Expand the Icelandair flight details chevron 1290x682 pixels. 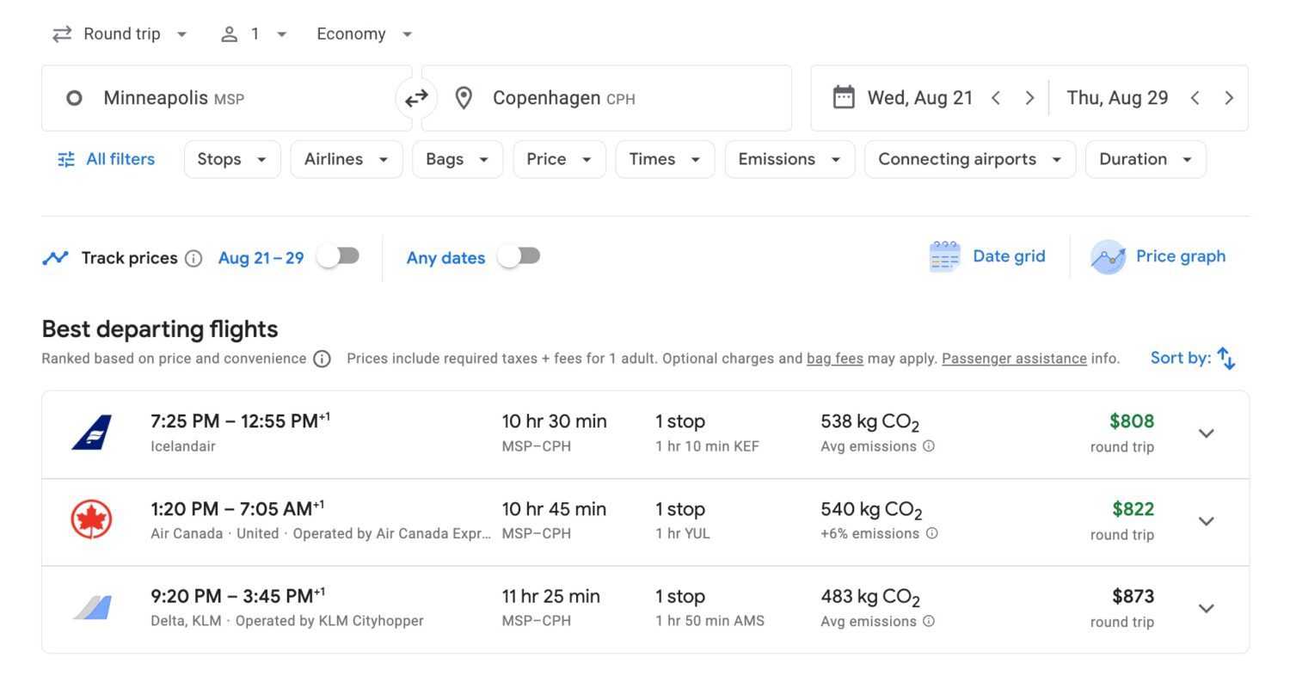click(1206, 433)
